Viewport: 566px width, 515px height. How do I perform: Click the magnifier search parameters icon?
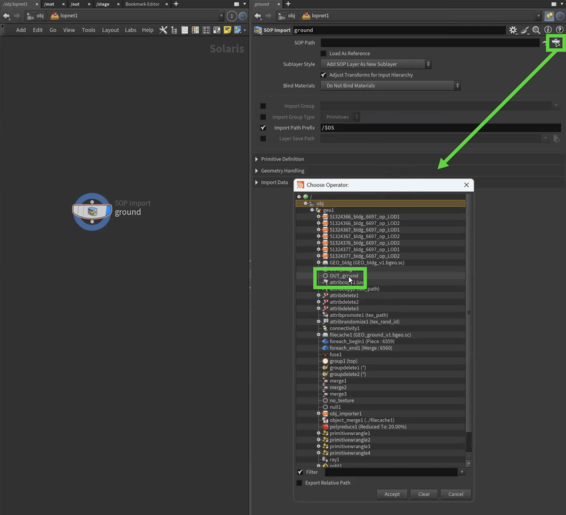click(536, 30)
